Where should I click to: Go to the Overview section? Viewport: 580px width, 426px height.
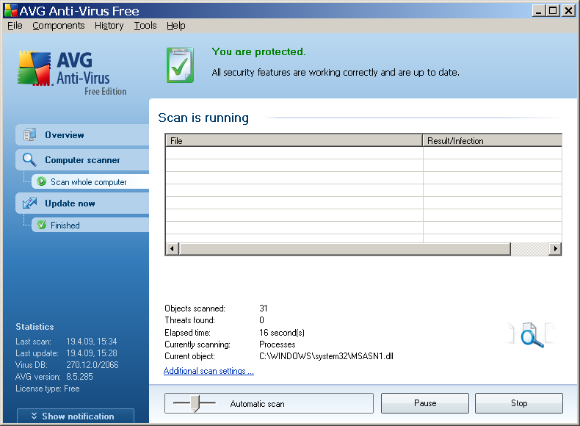[x=82, y=134]
